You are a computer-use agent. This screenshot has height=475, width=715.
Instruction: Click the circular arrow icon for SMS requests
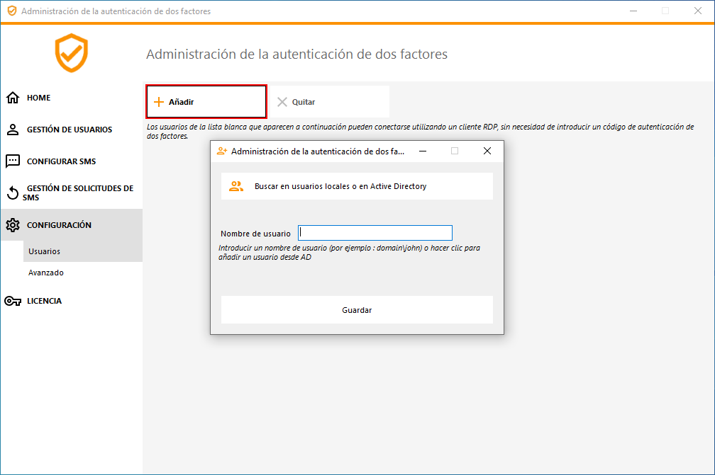[12, 193]
